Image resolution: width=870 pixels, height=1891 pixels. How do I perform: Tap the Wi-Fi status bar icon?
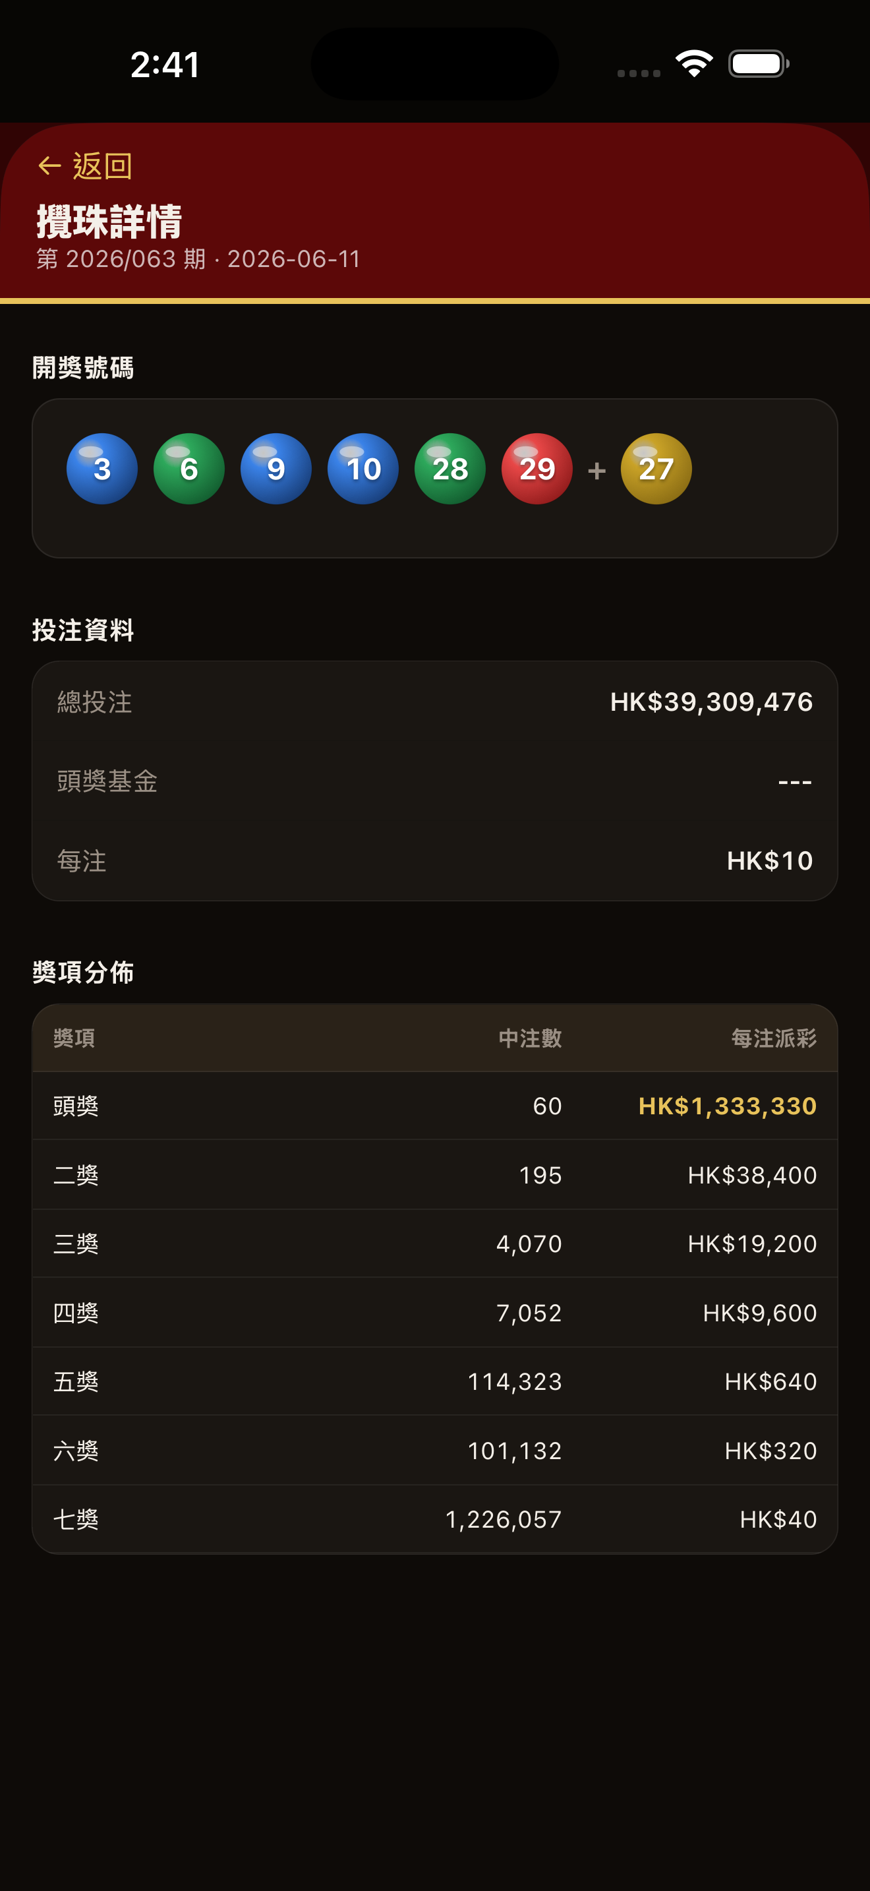[695, 64]
